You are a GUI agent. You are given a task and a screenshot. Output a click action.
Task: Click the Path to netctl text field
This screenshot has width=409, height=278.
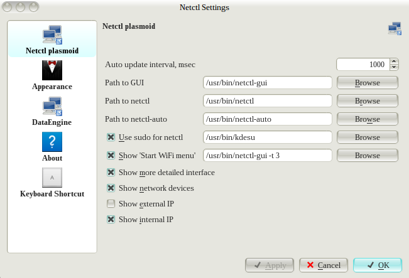click(268, 101)
